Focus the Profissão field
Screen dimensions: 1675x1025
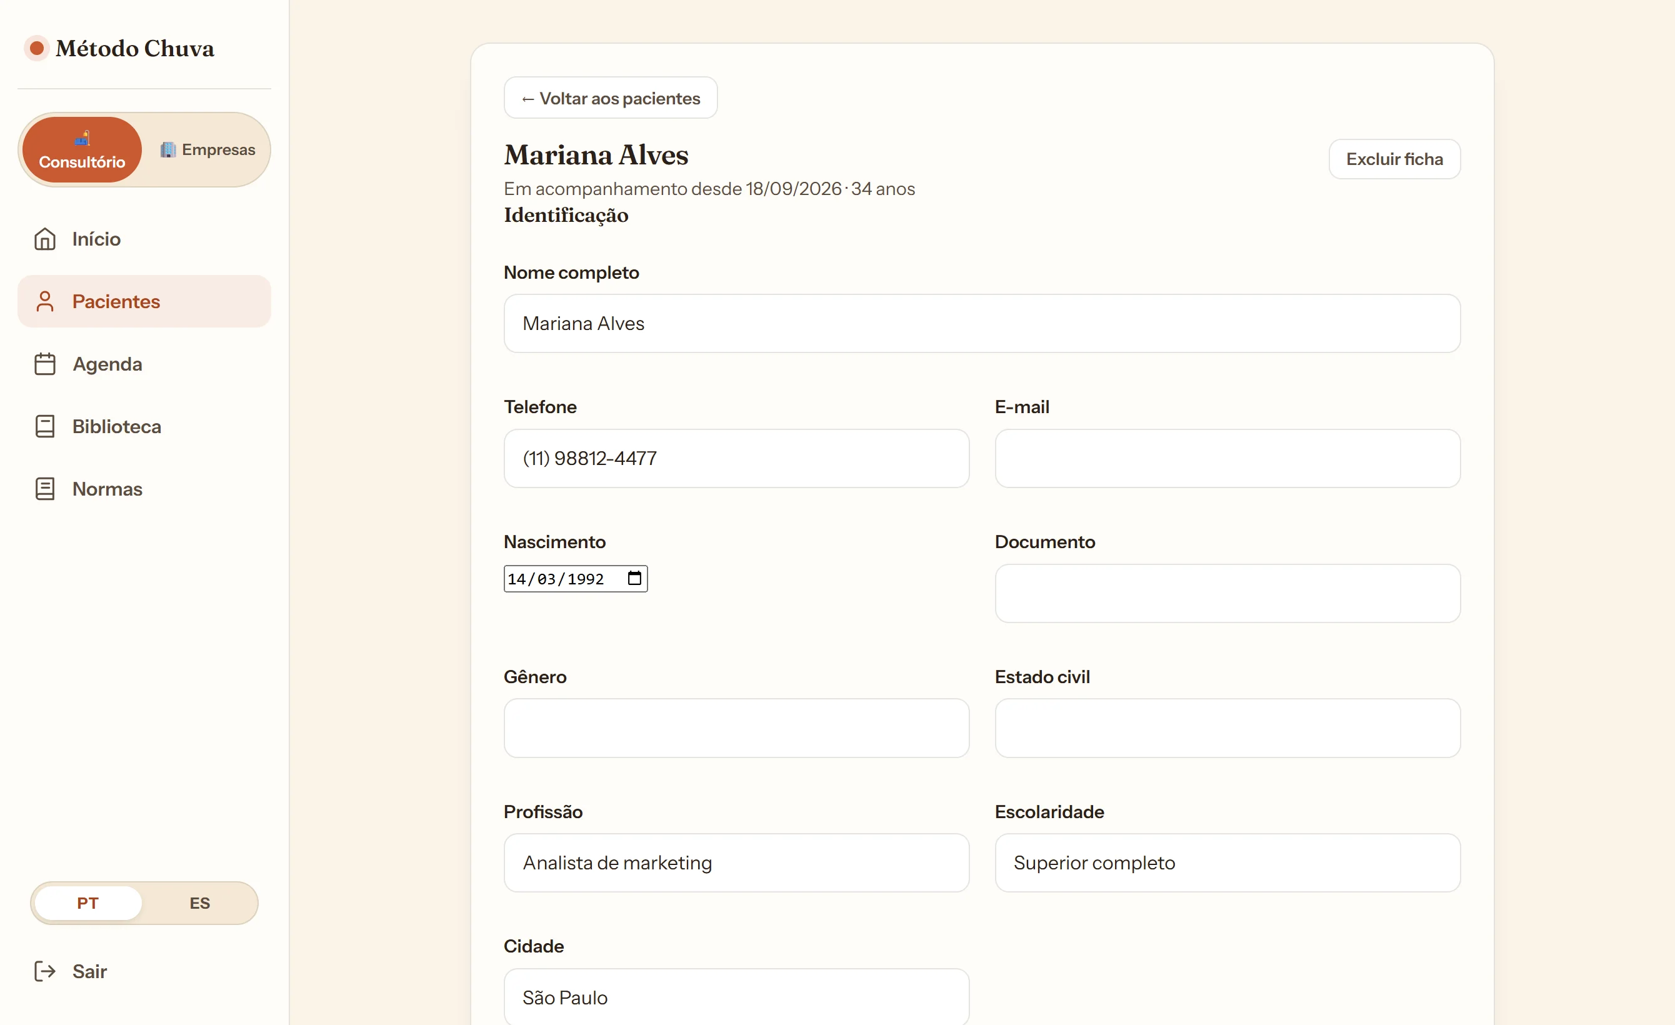coord(736,863)
